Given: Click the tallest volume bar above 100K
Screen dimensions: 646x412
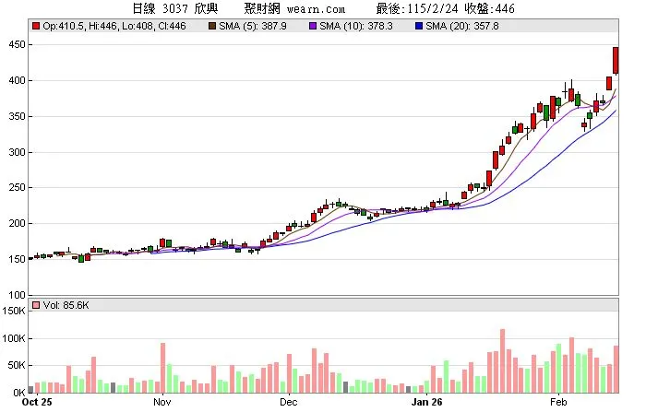Looking at the screenshot, I should 502,360.
